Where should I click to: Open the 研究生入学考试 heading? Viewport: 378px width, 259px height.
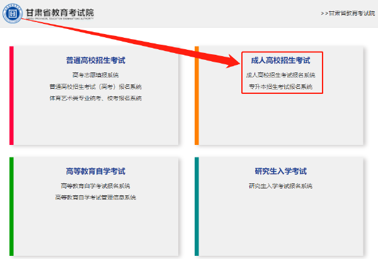280,171
